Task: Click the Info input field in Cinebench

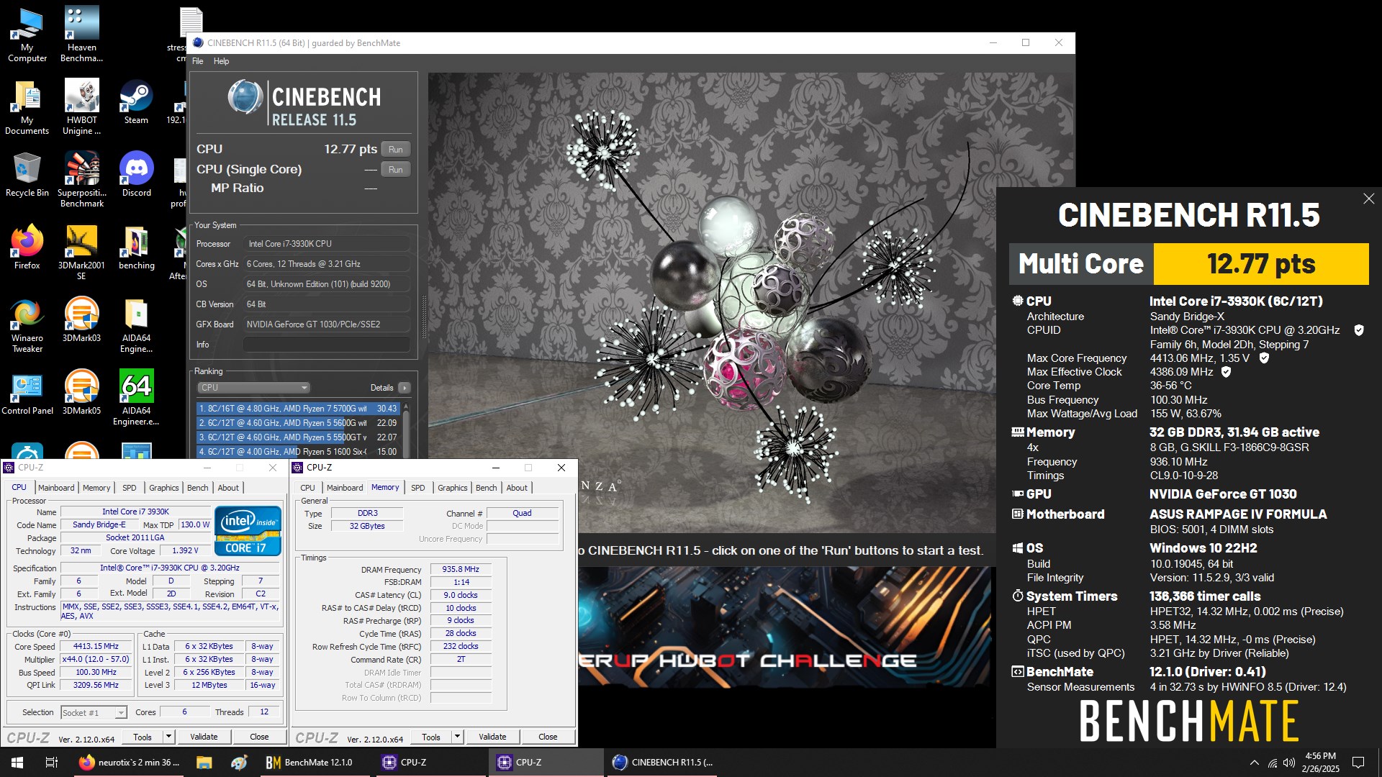Action: pos(326,345)
